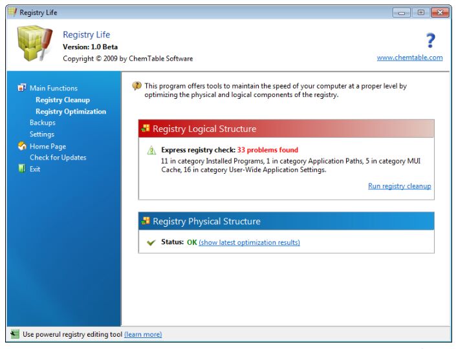Minimize the Registry Life window
Viewport: 456px width, 349px height.
(402, 12)
